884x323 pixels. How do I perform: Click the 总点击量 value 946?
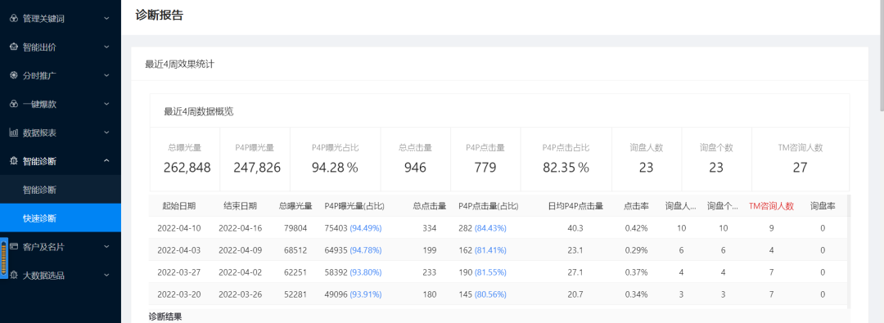point(415,168)
